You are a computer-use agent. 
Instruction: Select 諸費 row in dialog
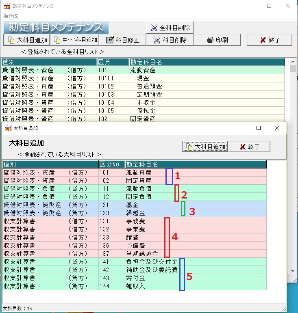pos(134,237)
